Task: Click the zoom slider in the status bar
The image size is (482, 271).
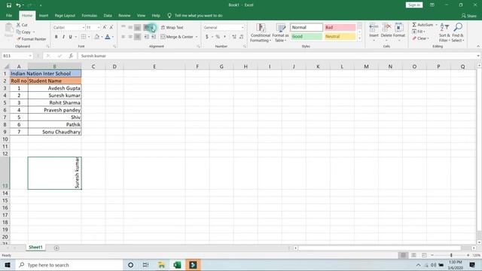Action: click(x=451, y=255)
